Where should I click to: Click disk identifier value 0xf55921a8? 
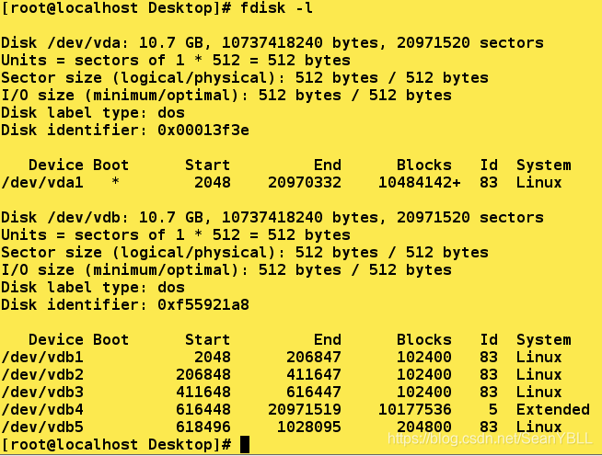tap(203, 305)
